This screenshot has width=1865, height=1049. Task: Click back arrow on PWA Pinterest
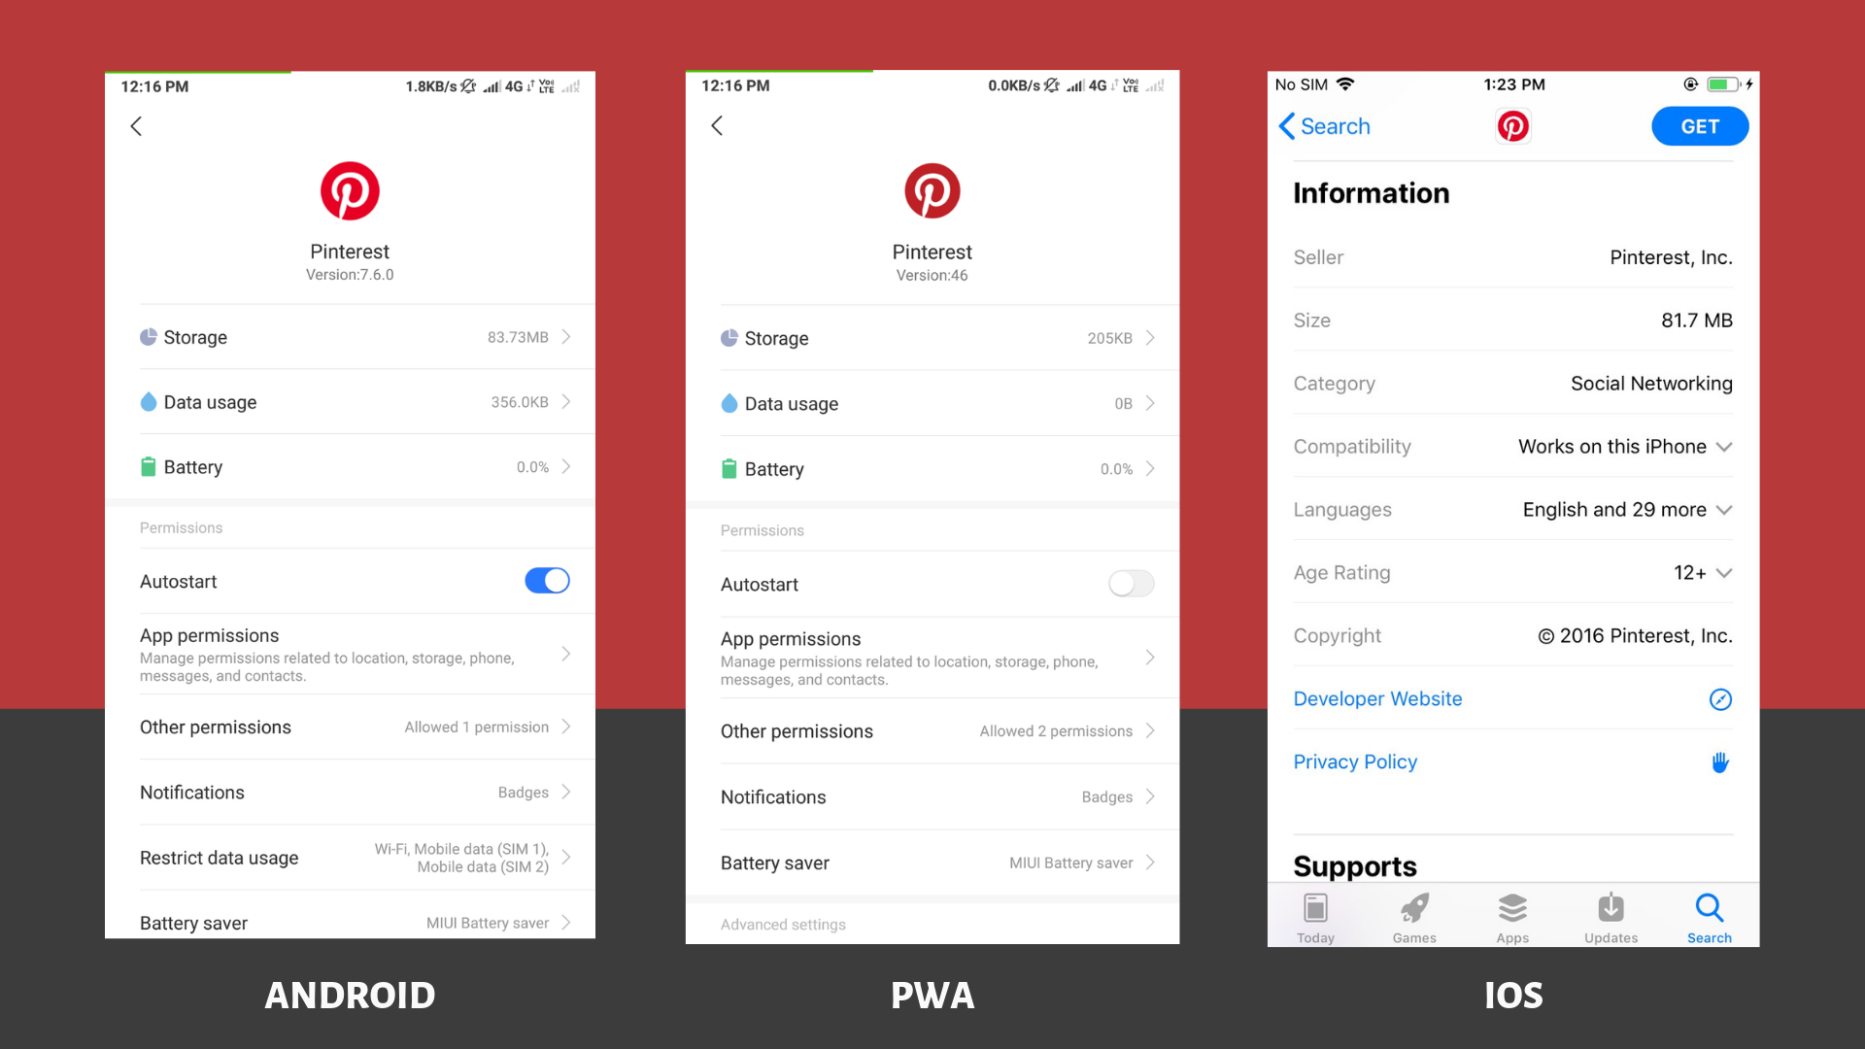[719, 124]
